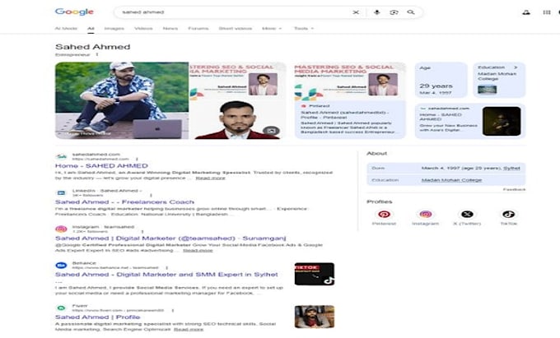Image resolution: width=560 pixels, height=338 pixels.
Task: Open search by image (Lens) icon
Action: (394, 12)
